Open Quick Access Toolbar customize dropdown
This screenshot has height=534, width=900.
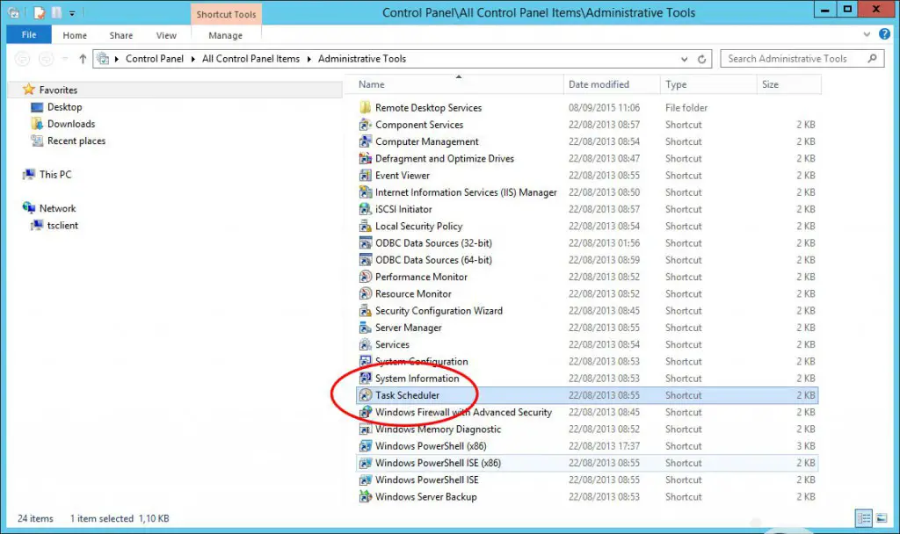[72, 12]
